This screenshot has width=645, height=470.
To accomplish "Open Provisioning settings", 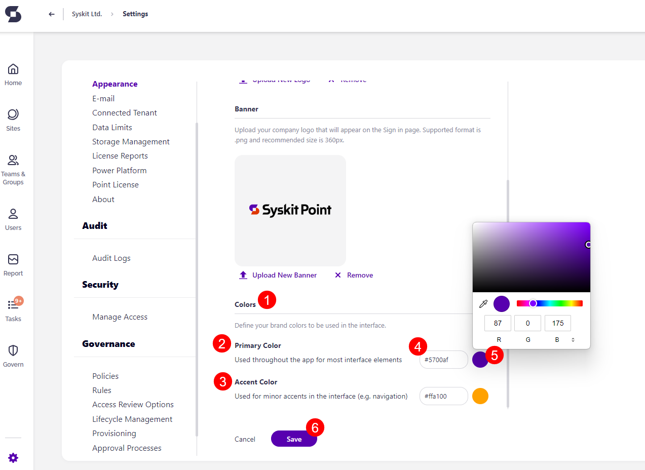I will click(x=114, y=433).
